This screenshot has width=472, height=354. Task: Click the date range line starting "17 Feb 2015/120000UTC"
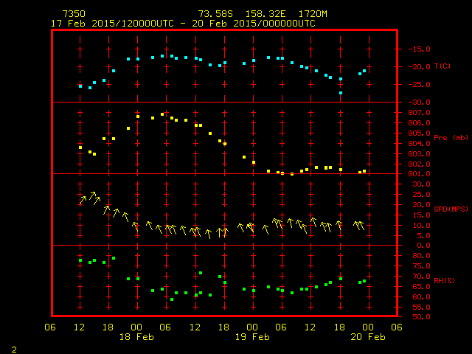click(183, 24)
